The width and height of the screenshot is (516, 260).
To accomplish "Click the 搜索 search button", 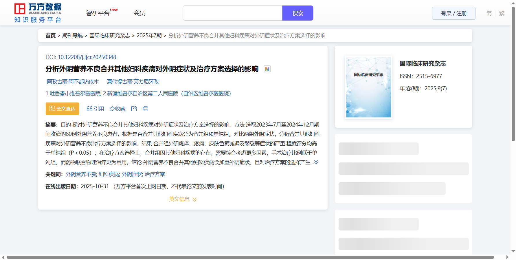I will [298, 13].
